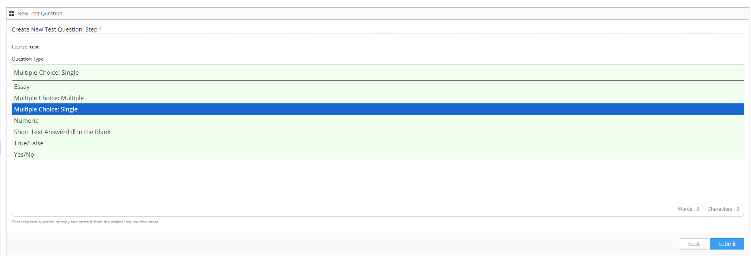Select the Essay question type
The image size is (751, 256).
point(22,87)
